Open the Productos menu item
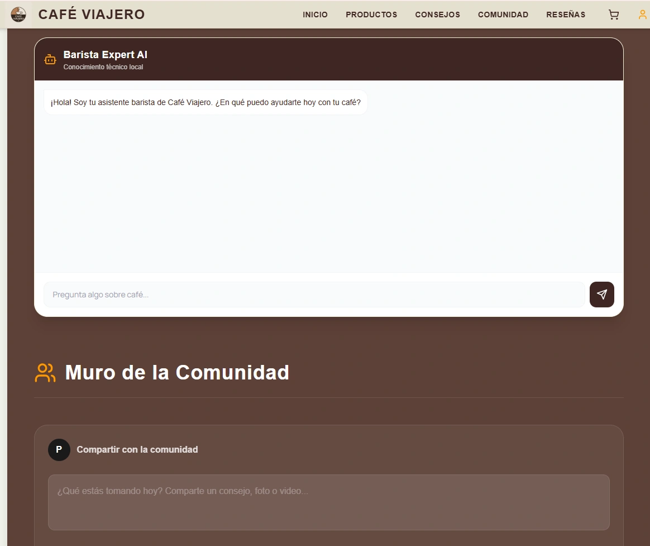This screenshot has height=546, width=650. pyautogui.click(x=371, y=15)
